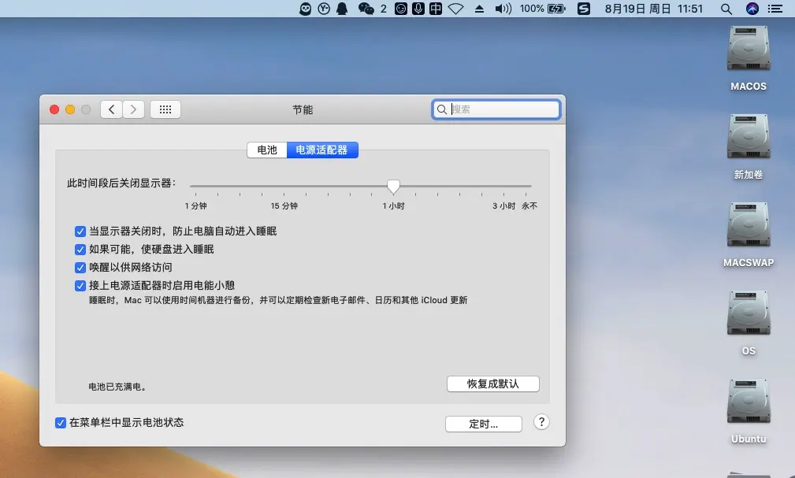
Task: Click the 恢复成默认 button
Action: coord(492,384)
